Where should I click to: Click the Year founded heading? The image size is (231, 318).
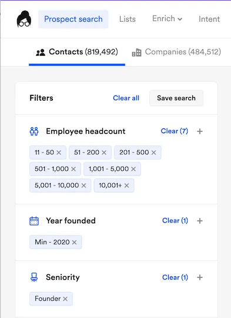click(x=71, y=221)
